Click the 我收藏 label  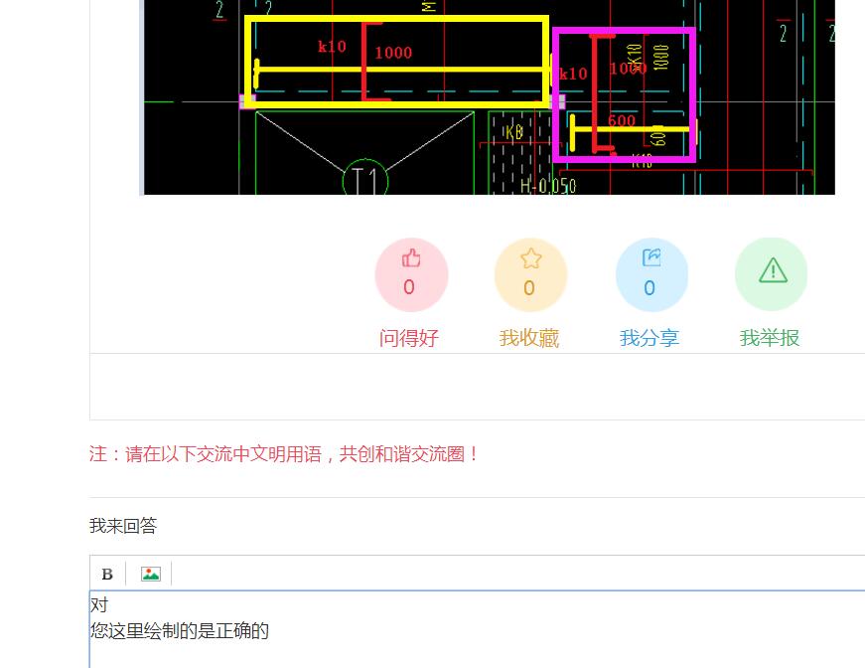(x=529, y=338)
